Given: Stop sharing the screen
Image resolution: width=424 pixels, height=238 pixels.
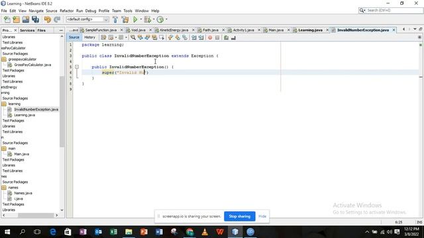Looking at the screenshot, I should [x=239, y=216].
